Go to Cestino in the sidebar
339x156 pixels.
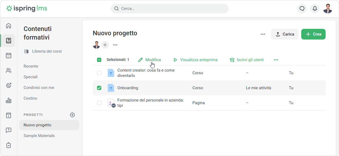(30, 98)
